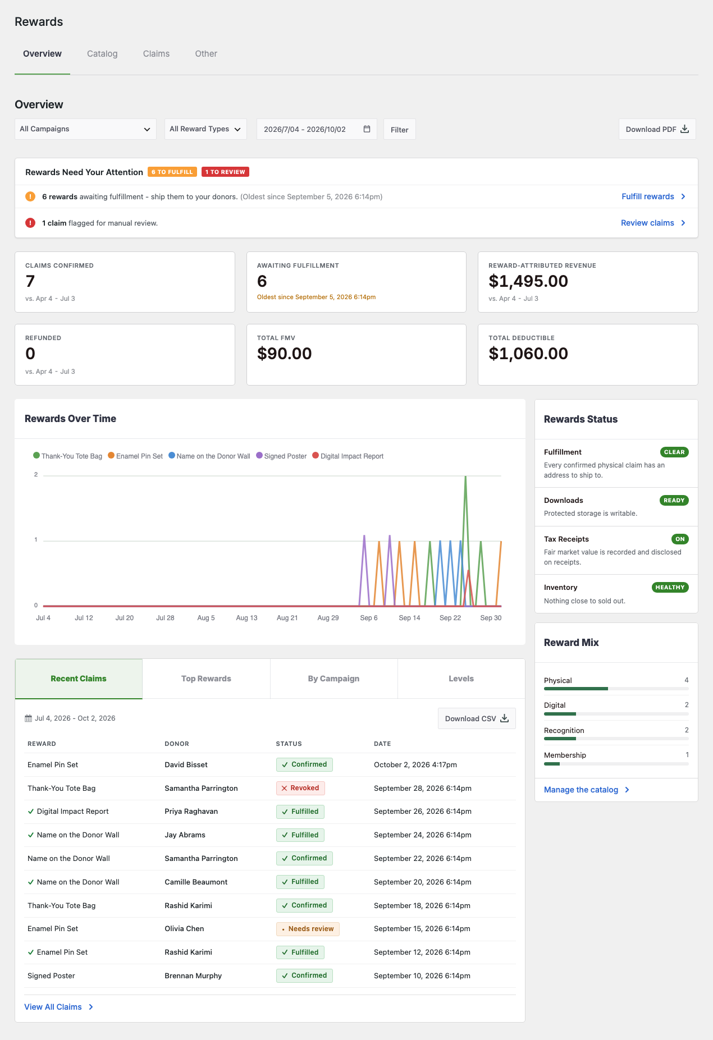Click the CLEAR fulfillment status pill

tap(674, 452)
